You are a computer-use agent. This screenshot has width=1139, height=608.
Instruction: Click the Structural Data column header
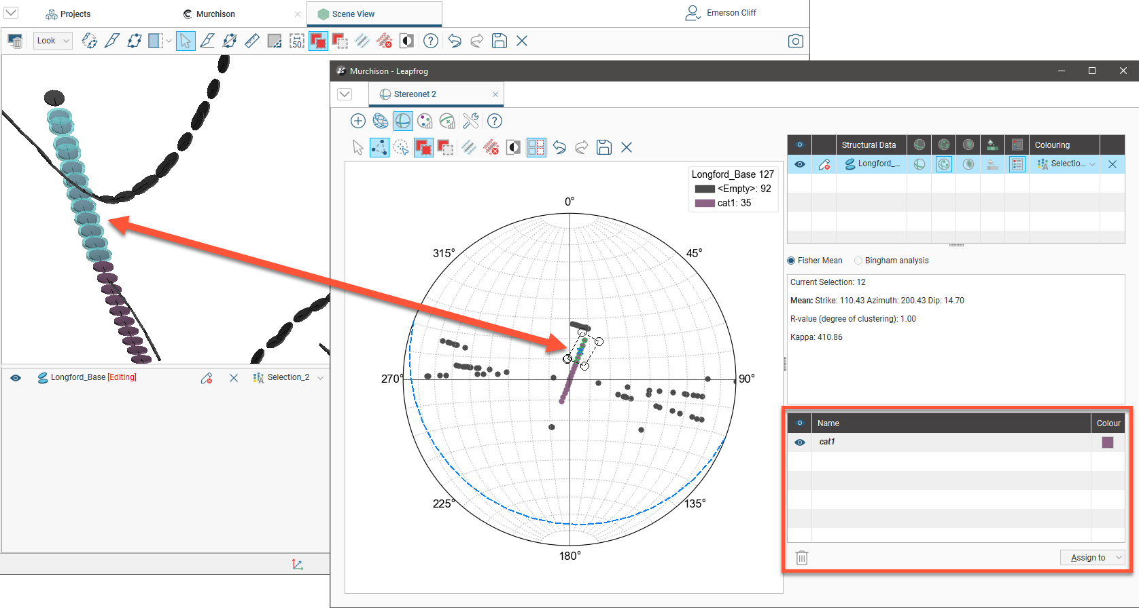pos(872,145)
